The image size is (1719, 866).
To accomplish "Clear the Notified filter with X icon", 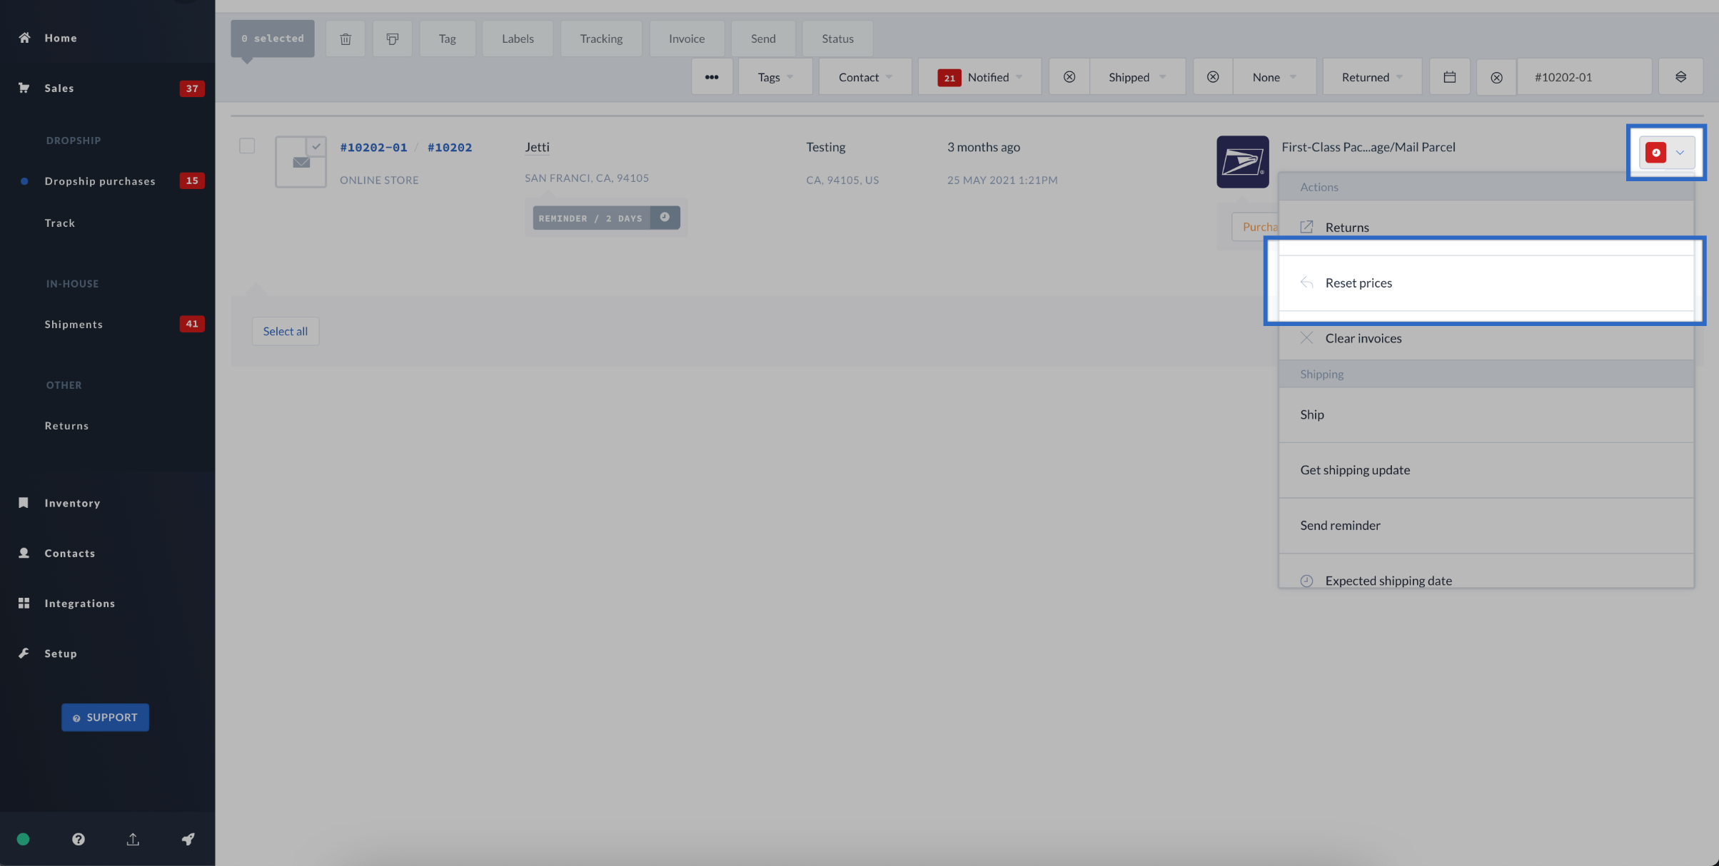I will 1069,77.
